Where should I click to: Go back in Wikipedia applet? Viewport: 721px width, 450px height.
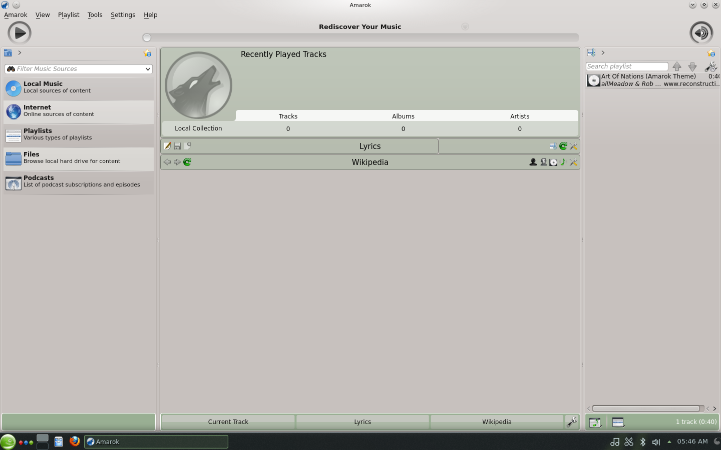167,162
